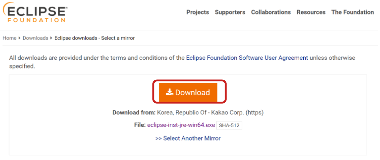Open the Resources navigation item
The height and width of the screenshot is (160, 380).
311,12
